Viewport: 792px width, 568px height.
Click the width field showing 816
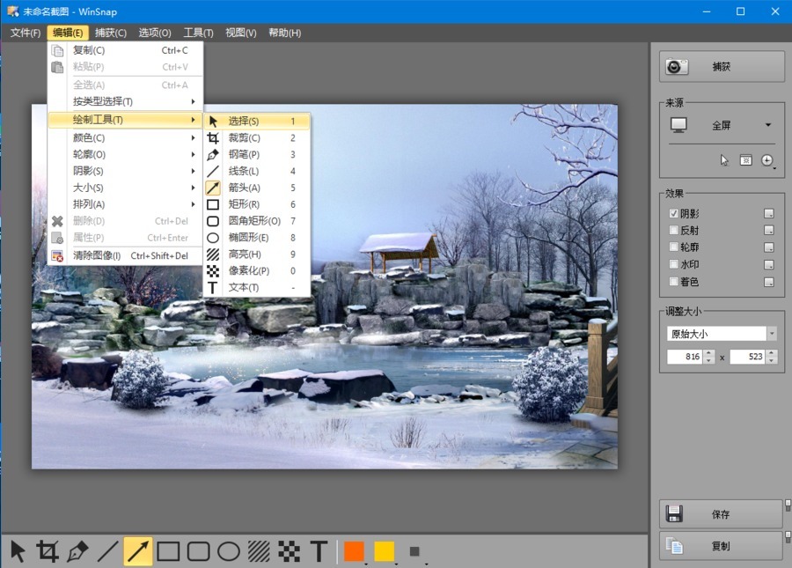pyautogui.click(x=686, y=357)
